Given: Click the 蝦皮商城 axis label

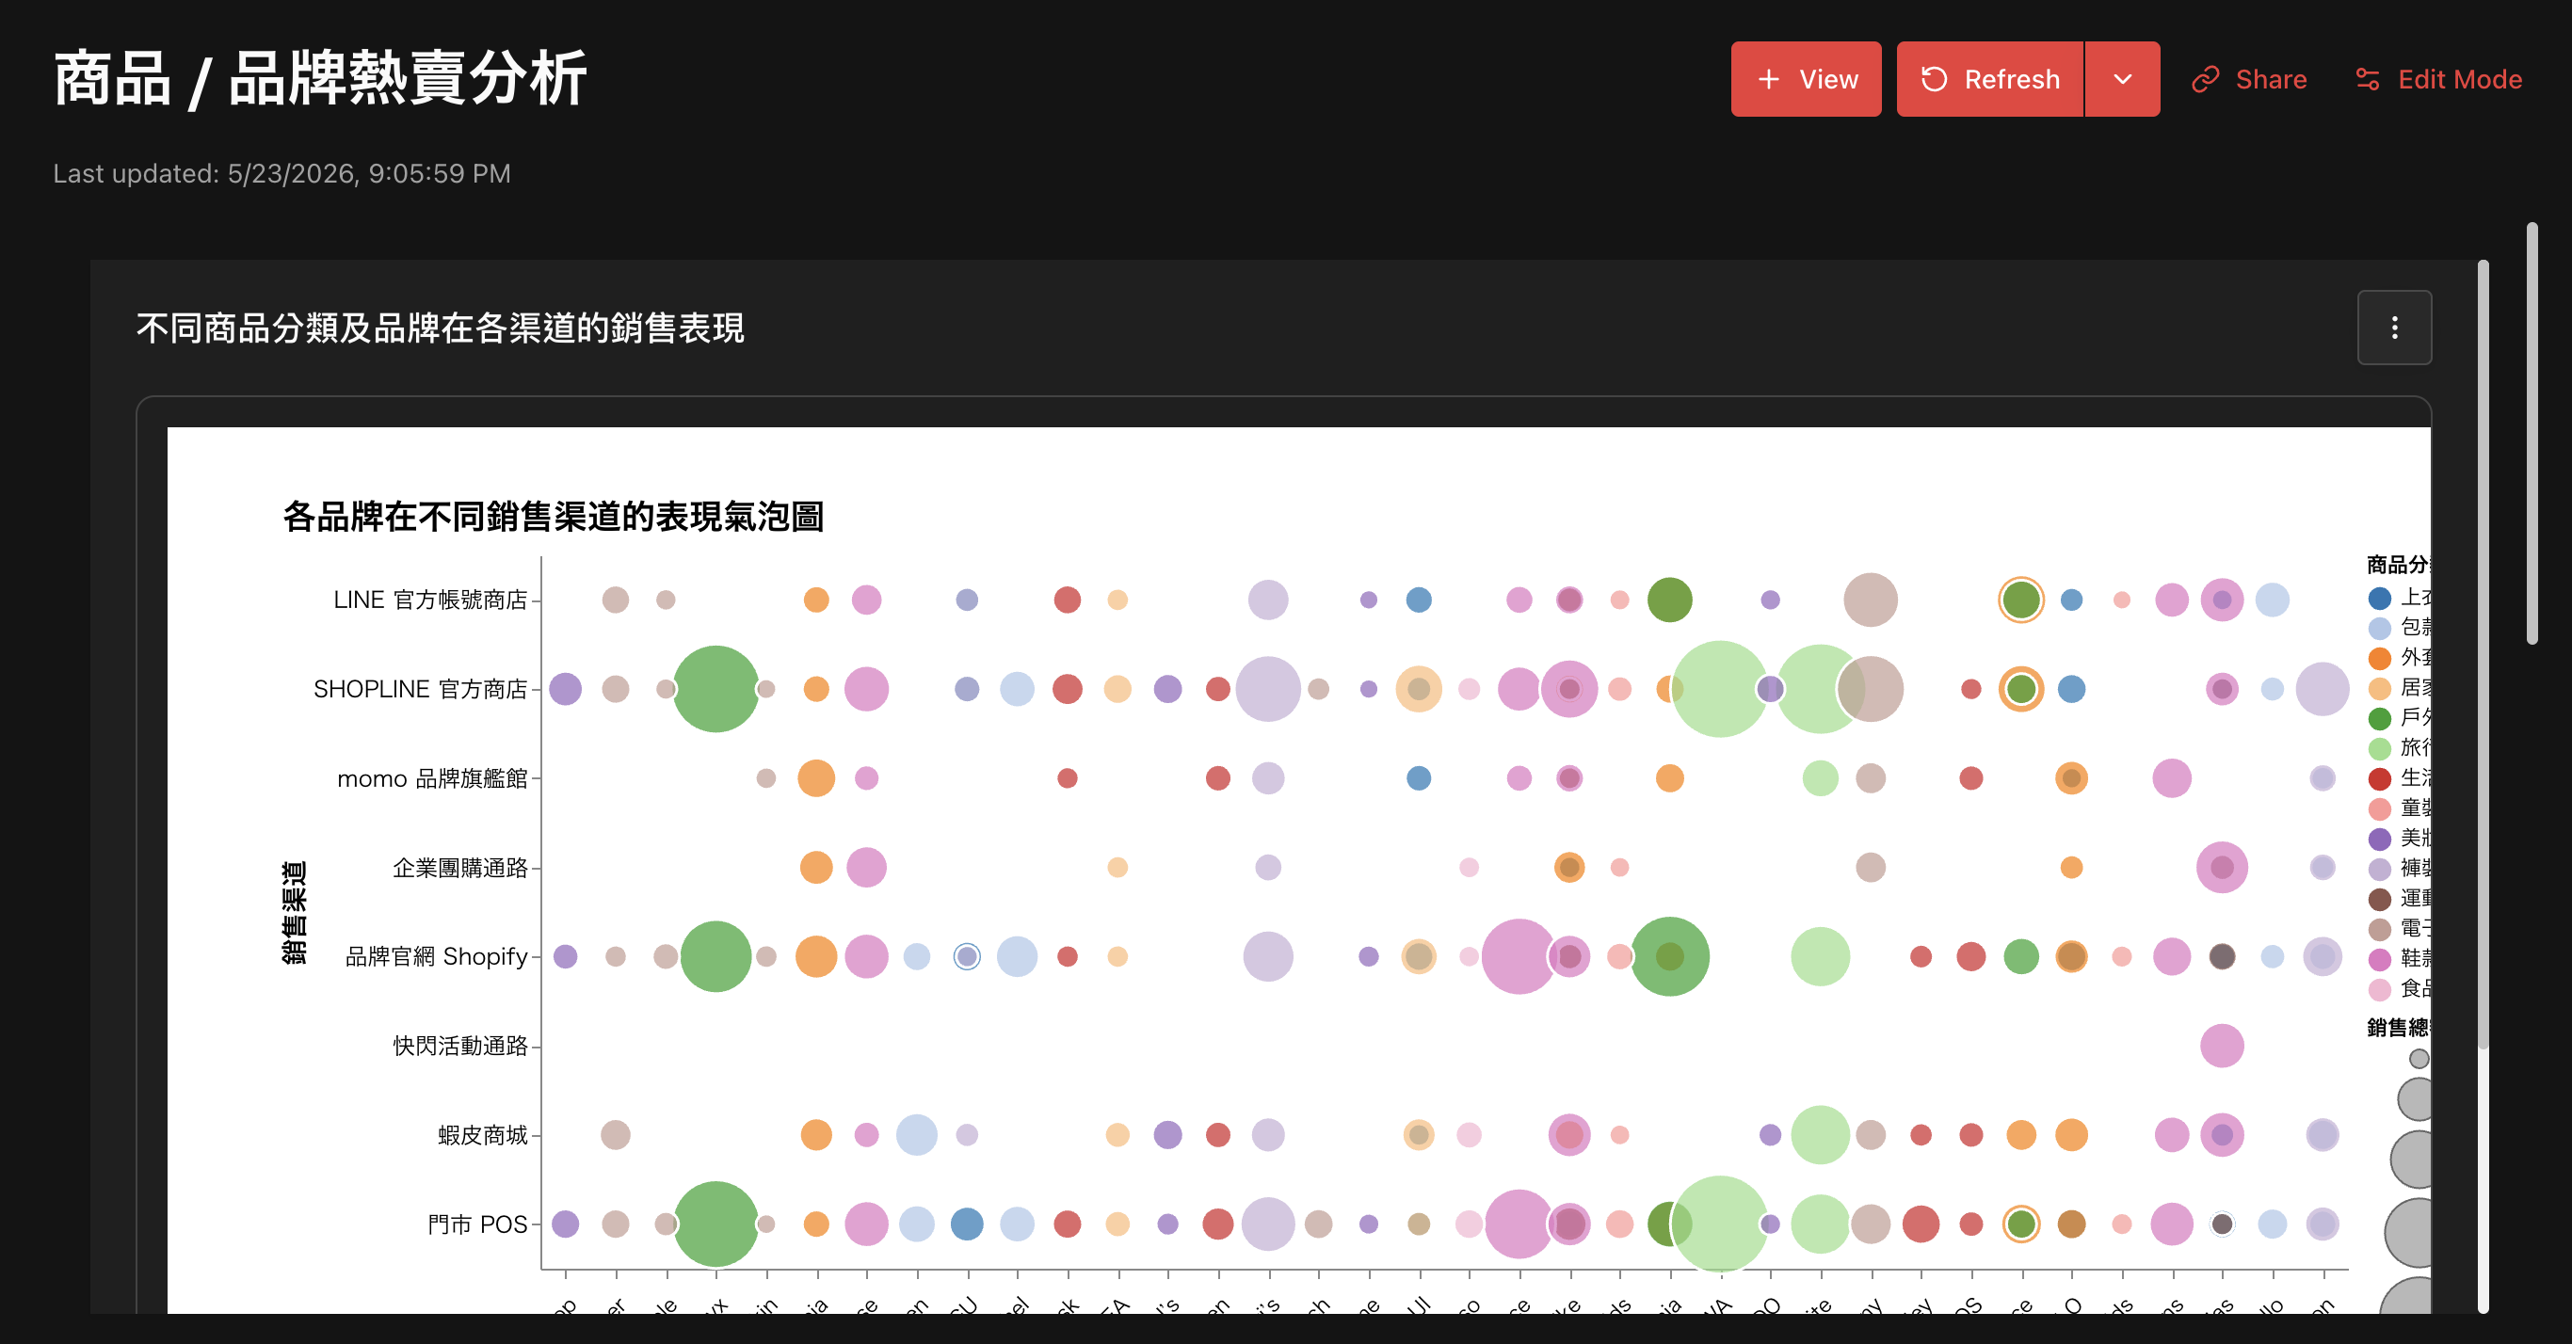Looking at the screenshot, I should coord(482,1135).
